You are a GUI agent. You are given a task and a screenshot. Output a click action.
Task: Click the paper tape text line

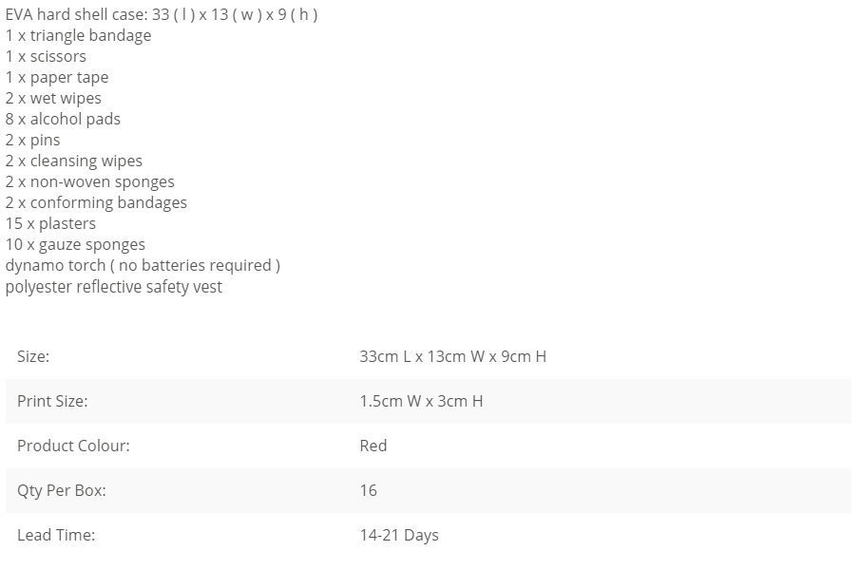click(57, 78)
